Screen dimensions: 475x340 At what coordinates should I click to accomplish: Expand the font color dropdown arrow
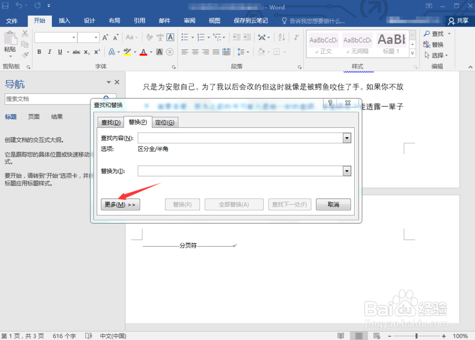[x=150, y=51]
